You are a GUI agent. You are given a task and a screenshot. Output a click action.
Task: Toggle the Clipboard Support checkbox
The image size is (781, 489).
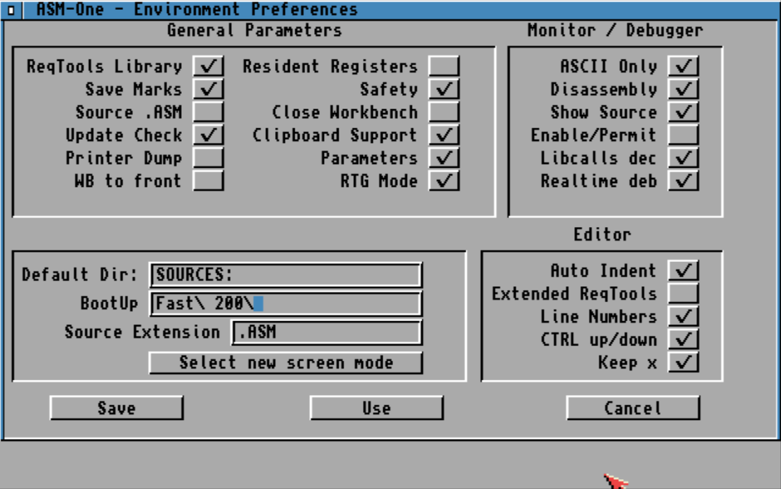pos(444,135)
